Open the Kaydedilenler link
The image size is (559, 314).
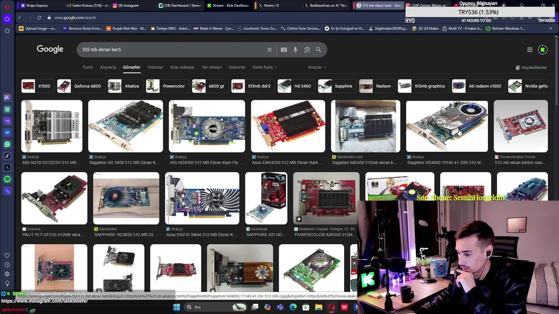[531, 68]
